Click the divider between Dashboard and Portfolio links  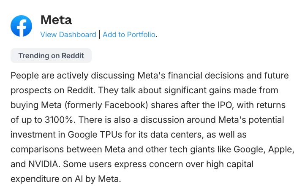[99, 35]
